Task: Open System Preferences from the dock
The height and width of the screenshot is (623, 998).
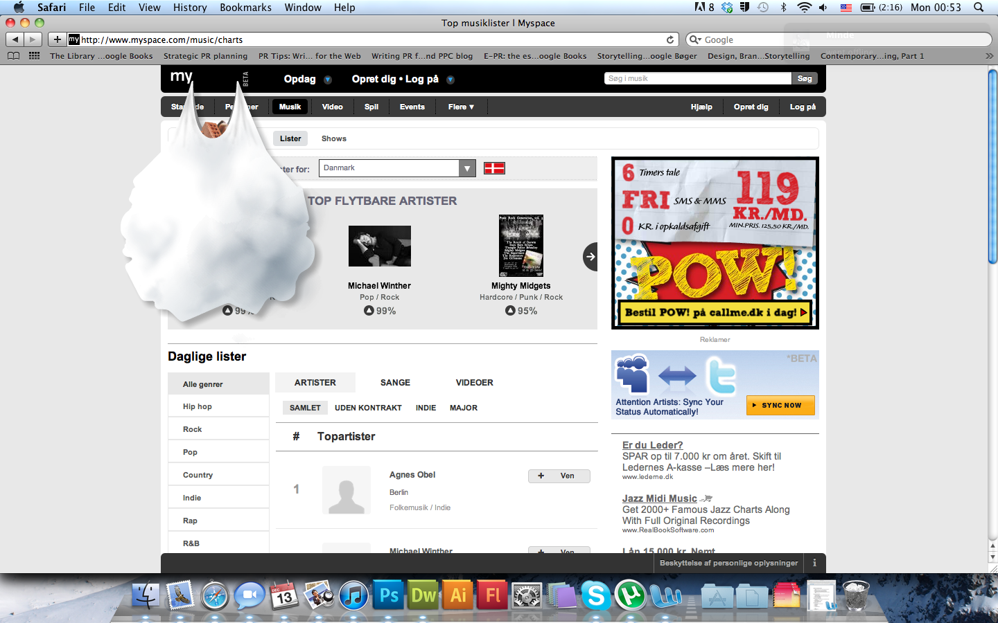Action: (527, 595)
